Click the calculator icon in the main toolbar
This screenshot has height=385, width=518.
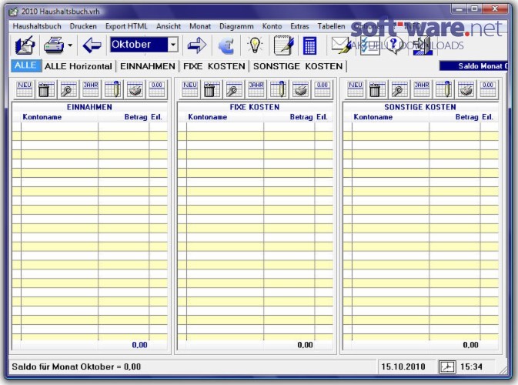309,45
